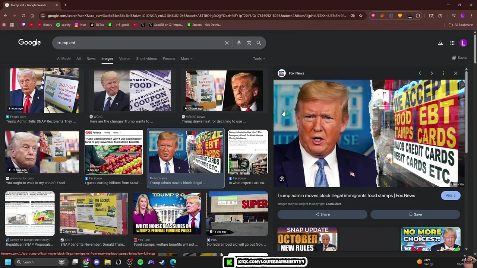Screen dimensions: 477x268
Task: Open the CNN Politics Facebook fruit image
Action: [x=114, y=152]
